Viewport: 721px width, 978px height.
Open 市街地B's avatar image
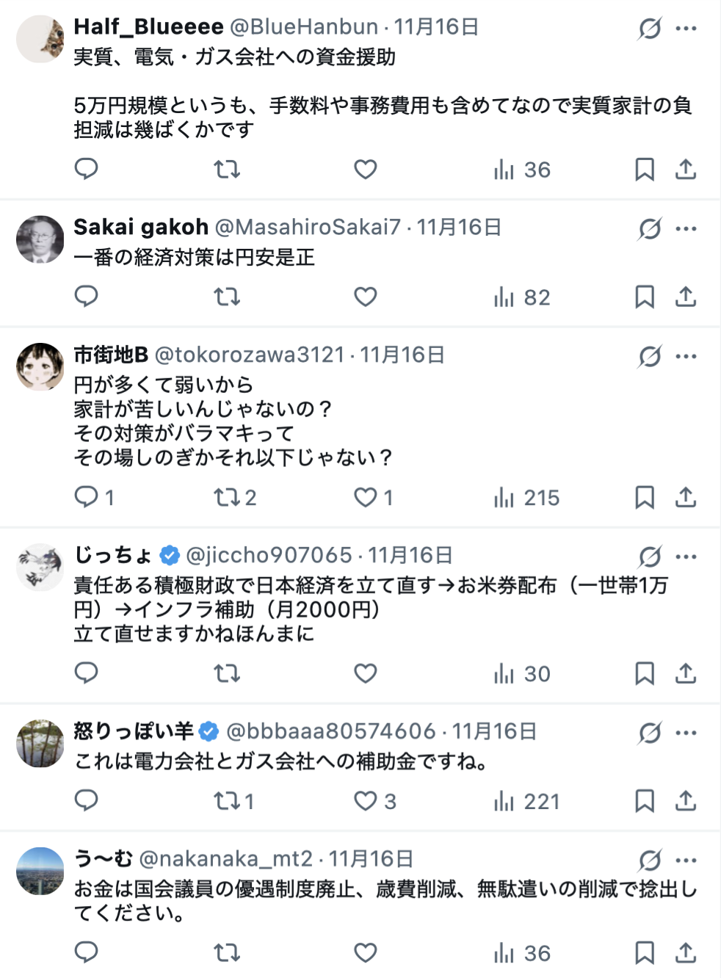pos(40,366)
